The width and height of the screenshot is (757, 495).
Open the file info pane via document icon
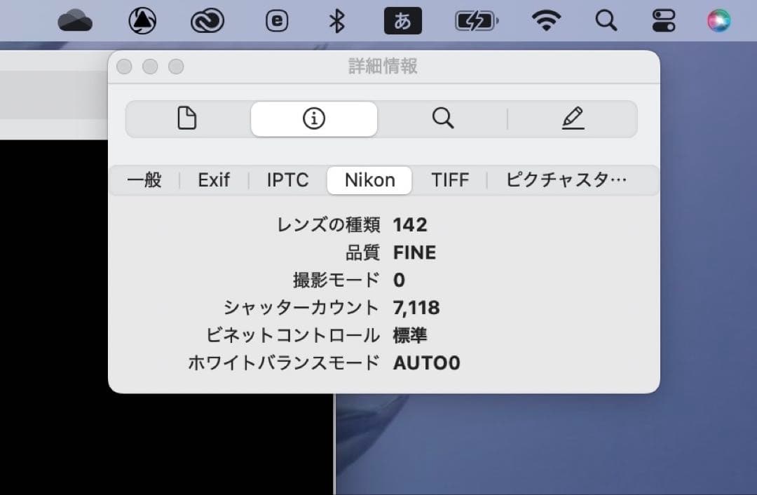[186, 118]
